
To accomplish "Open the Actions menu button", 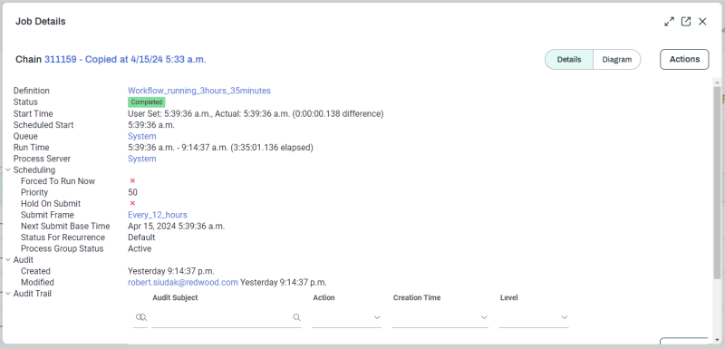I will [684, 59].
